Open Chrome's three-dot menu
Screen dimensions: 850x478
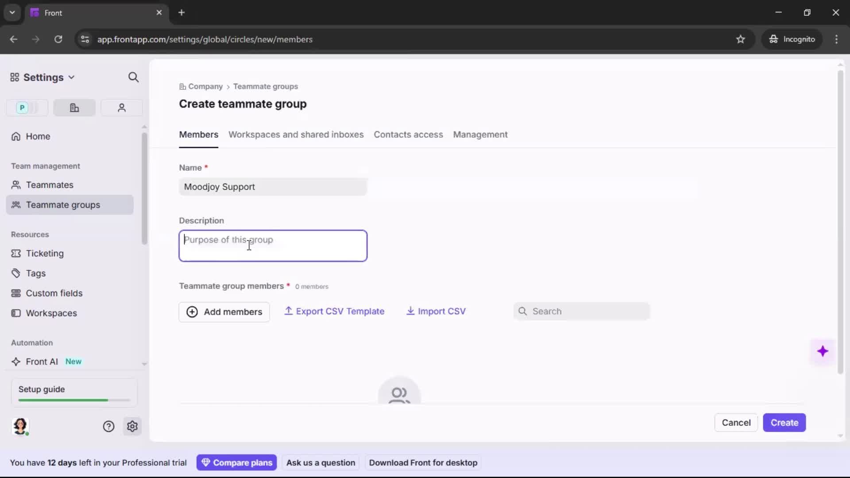click(x=837, y=39)
